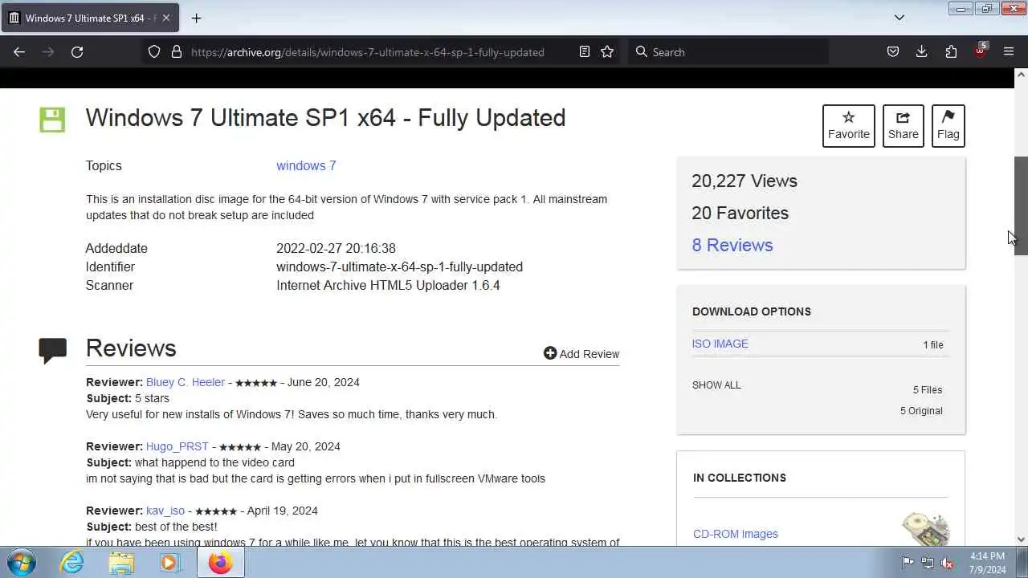Open the CD-ROM Images collection
The image size is (1028, 578).
(736, 534)
